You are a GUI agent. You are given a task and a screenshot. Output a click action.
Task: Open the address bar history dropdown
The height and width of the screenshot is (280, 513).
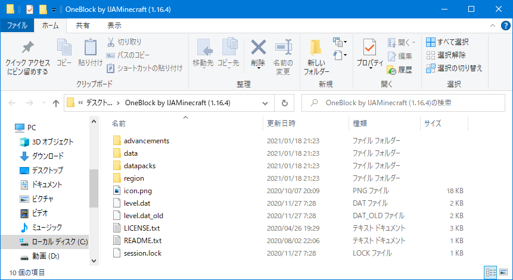(x=265, y=103)
